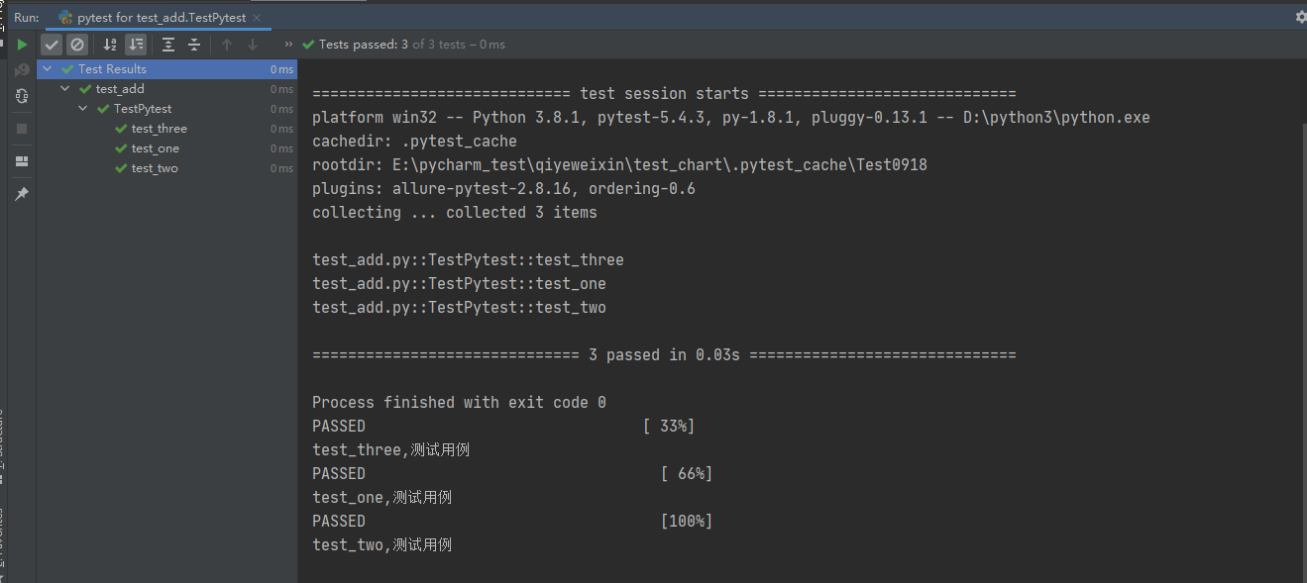Toggle the Show Passed tests filter
This screenshot has height=583, width=1307.
(x=52, y=45)
